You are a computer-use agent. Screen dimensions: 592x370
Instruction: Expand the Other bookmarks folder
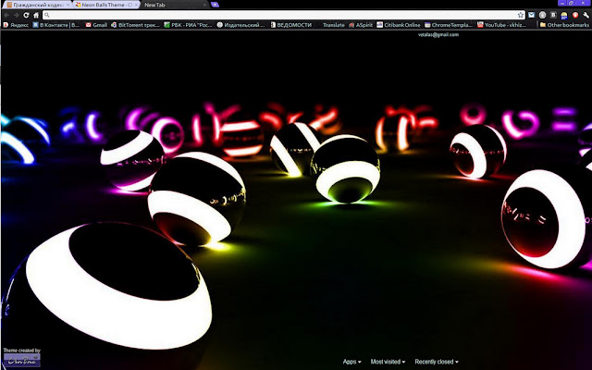pos(564,25)
